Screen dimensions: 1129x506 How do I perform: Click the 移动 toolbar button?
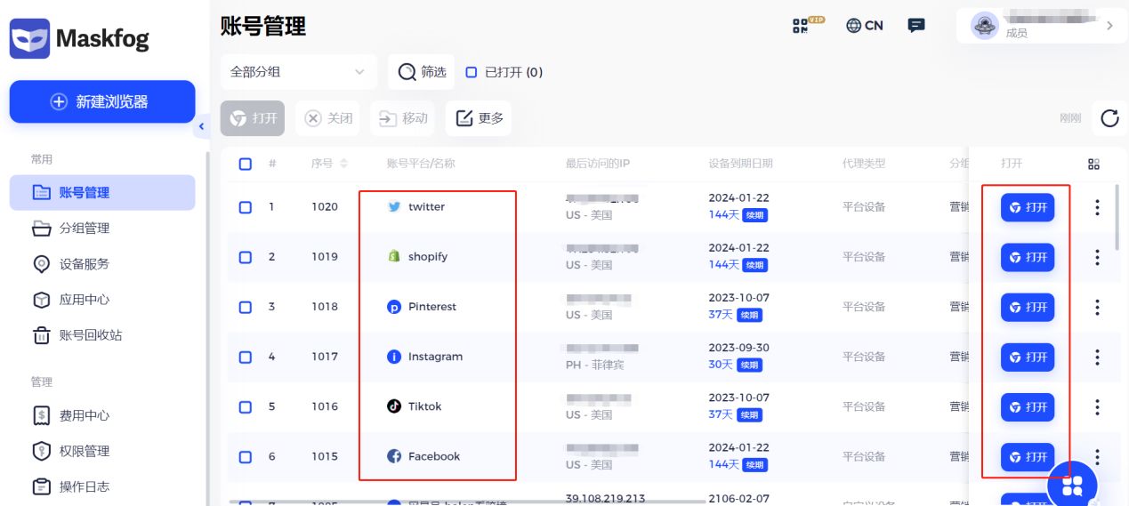403,118
